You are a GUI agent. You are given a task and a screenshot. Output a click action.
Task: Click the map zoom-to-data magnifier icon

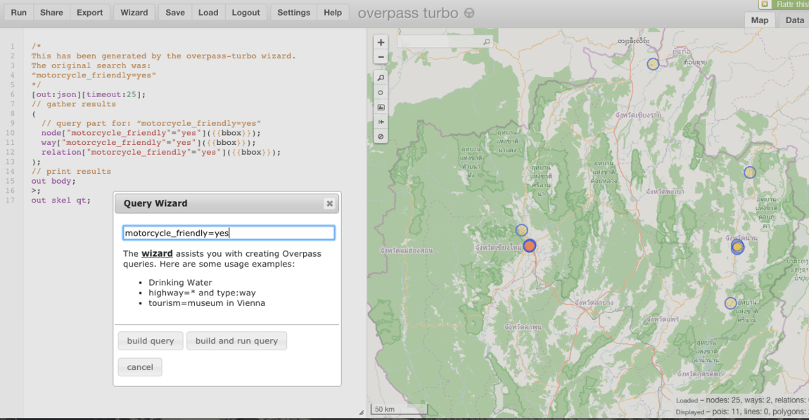coord(381,78)
